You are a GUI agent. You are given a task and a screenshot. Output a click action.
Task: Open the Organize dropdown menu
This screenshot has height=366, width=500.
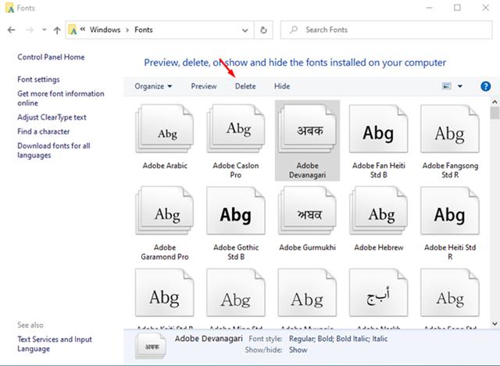(x=153, y=86)
